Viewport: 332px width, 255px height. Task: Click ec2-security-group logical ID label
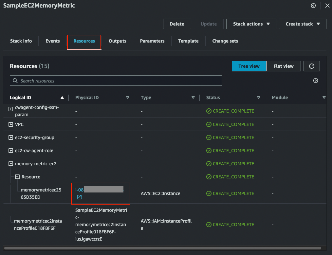coord(34,137)
